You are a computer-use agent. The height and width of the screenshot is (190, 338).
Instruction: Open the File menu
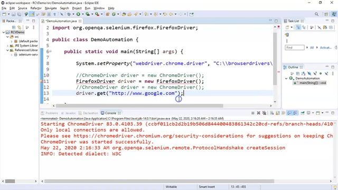point(4,8)
